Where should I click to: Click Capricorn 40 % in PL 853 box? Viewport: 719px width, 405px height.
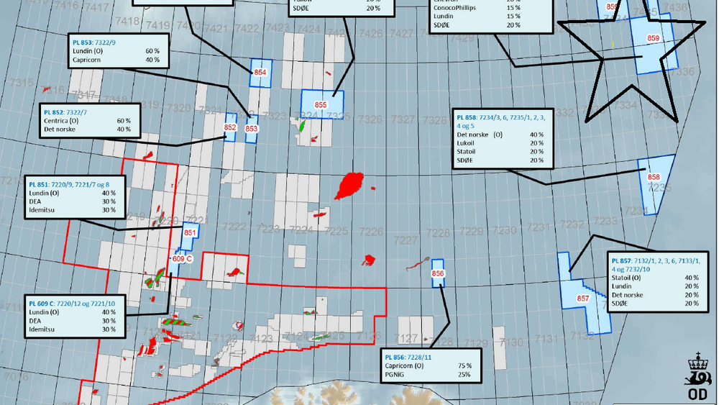(116, 60)
